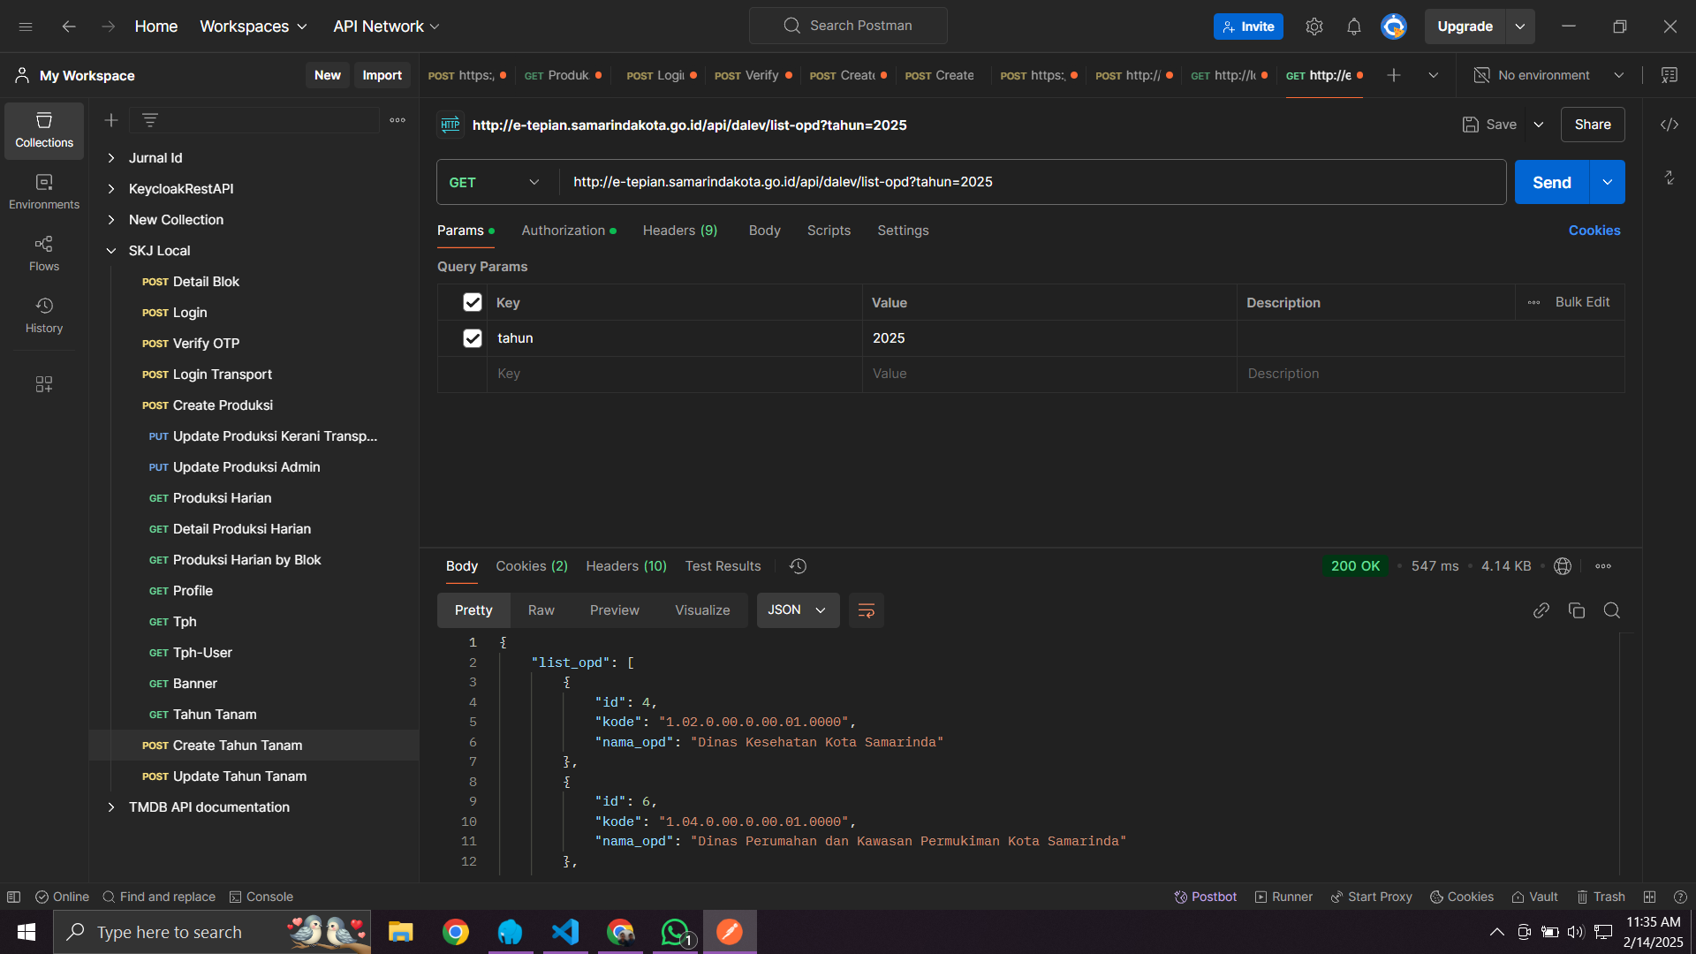Switch to the Raw response view

541,610
